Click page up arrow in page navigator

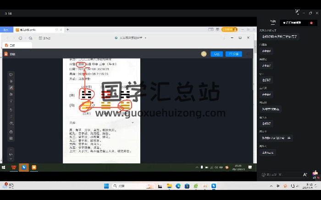(x=11, y=150)
